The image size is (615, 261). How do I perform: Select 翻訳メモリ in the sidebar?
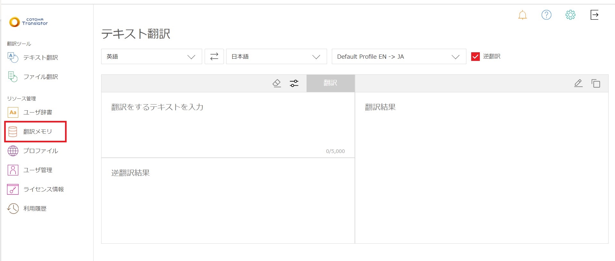37,131
